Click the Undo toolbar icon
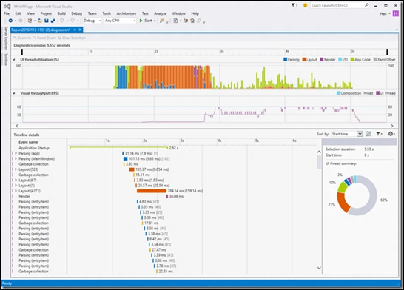404x290 pixels. pyautogui.click(x=62, y=21)
